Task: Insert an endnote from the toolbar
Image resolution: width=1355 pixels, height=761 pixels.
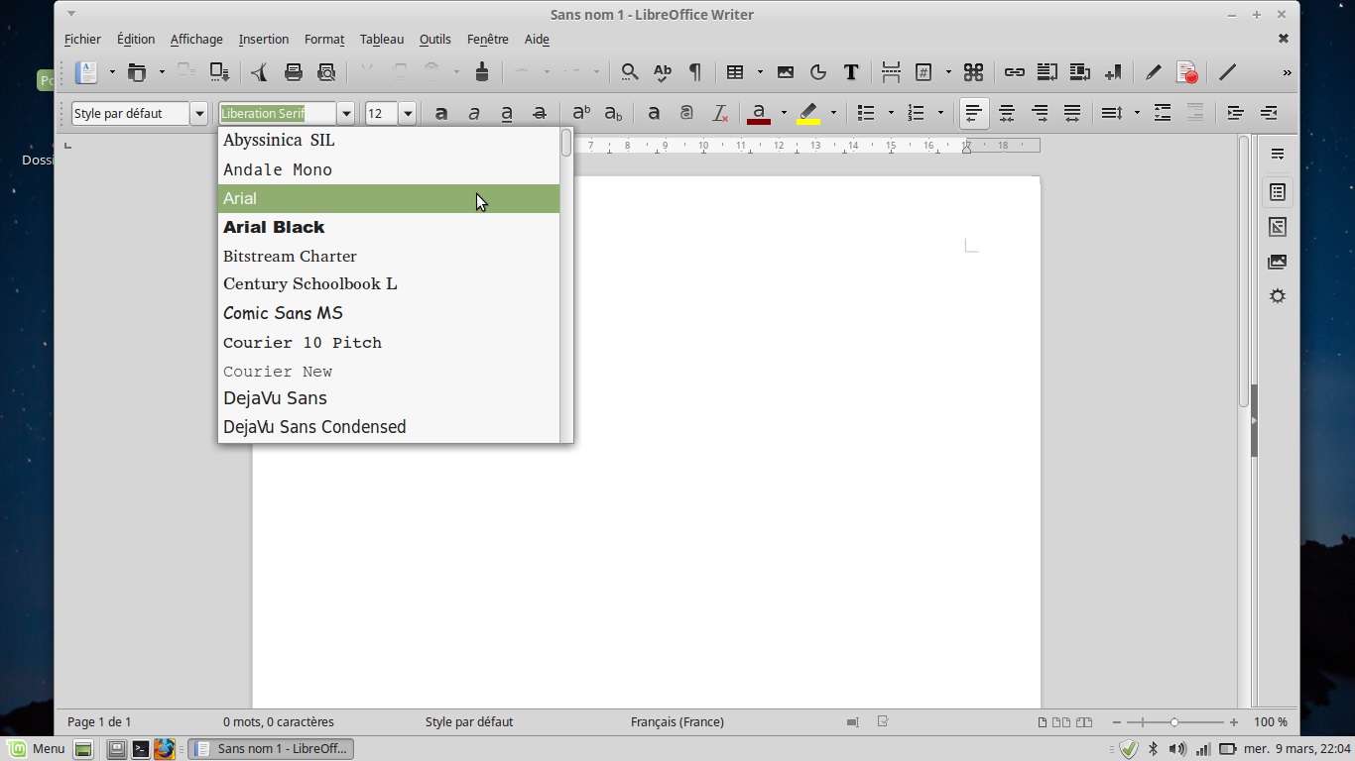Action: pyautogui.click(x=1079, y=72)
